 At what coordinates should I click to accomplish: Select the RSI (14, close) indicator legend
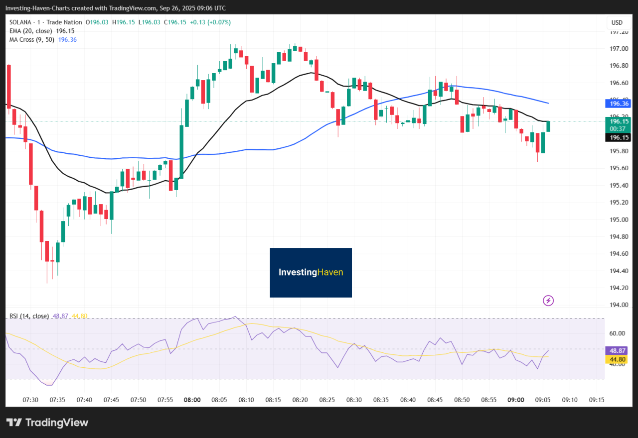[x=29, y=316]
